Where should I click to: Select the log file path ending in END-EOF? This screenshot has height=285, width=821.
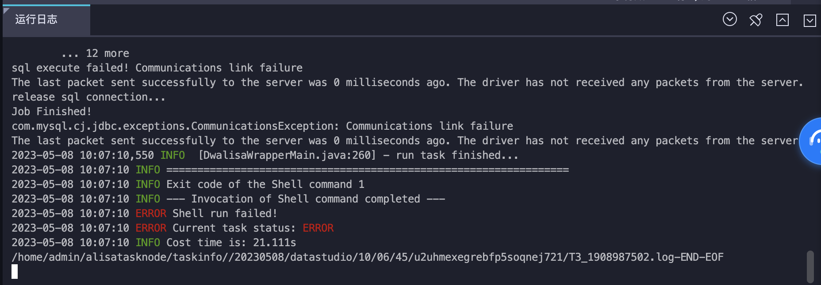[x=368, y=257]
